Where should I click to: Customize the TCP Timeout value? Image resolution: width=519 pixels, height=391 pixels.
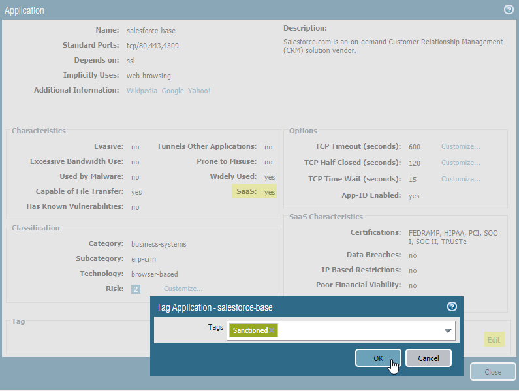(460, 146)
